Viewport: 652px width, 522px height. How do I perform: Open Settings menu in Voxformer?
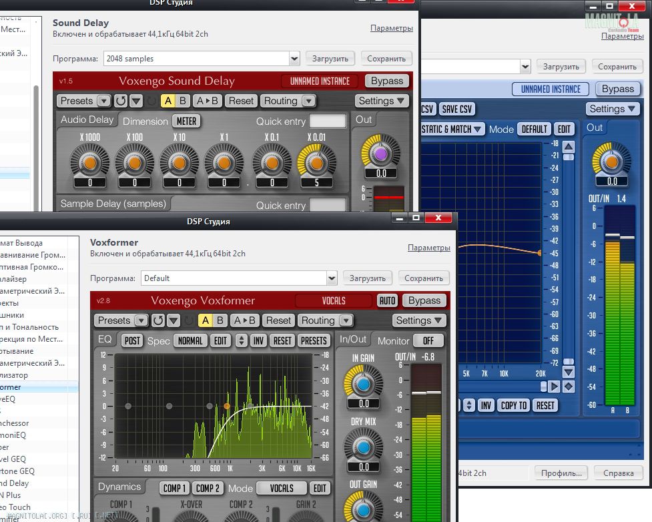418,320
